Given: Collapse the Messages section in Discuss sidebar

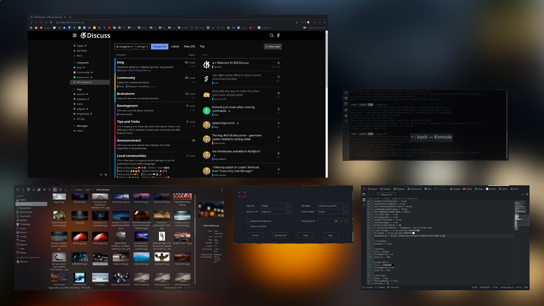Looking at the screenshot, I should coord(75,126).
